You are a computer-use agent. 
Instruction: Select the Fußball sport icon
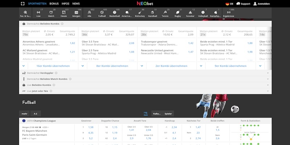(x=102, y=12)
